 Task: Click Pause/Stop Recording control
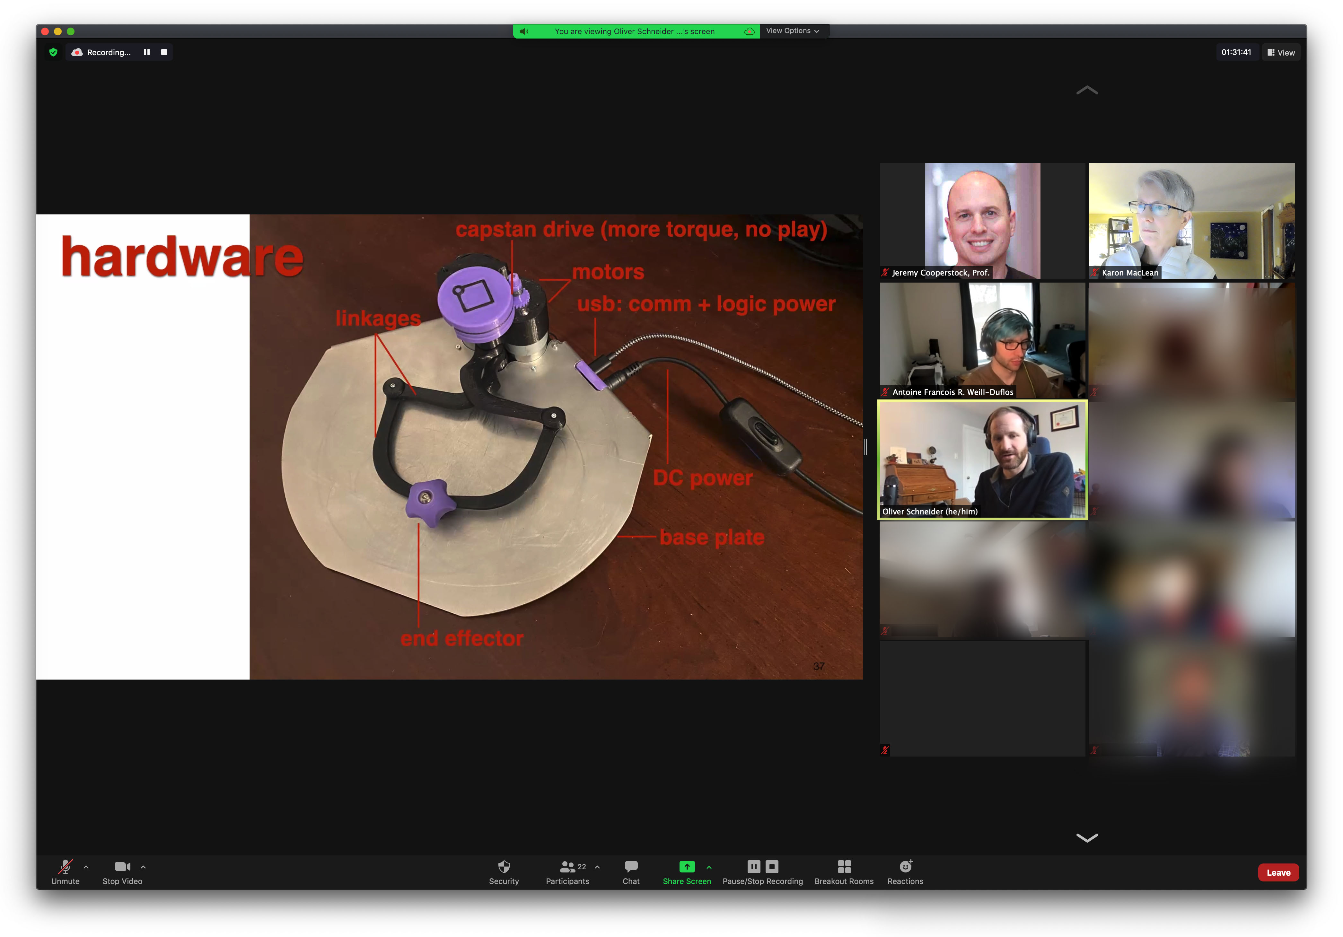[762, 871]
